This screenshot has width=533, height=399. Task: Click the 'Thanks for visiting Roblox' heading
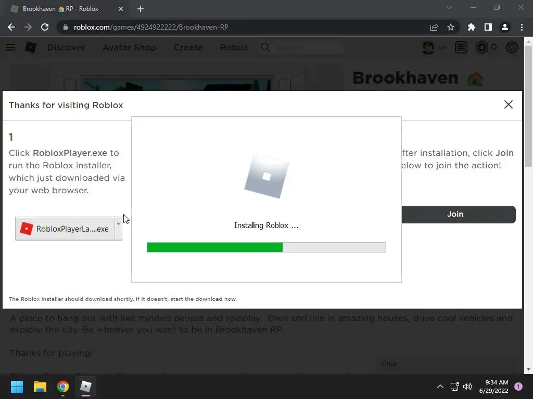[x=66, y=105]
